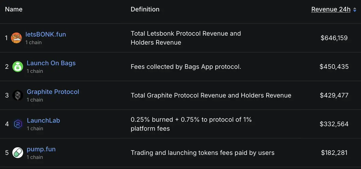Click the '1 chain' label under LaunchLab
The width and height of the screenshot is (361, 169).
[x=35, y=128]
